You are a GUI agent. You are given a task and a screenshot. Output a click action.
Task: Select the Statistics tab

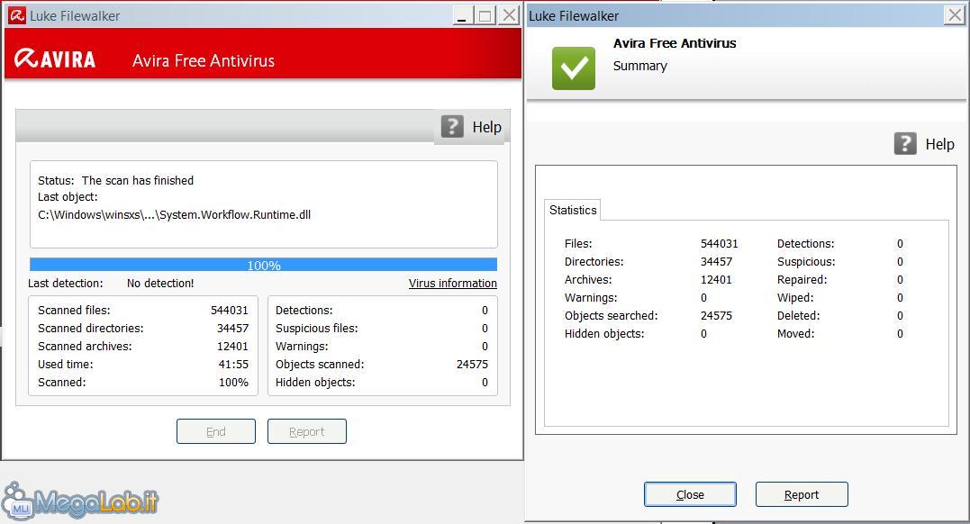[x=573, y=211]
